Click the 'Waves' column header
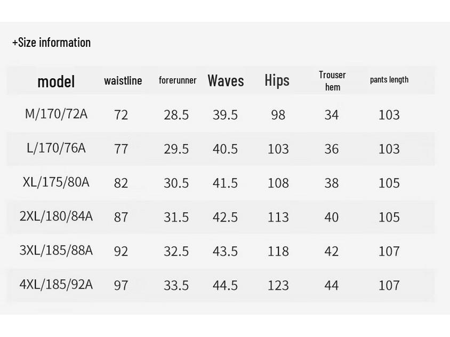 pyautogui.click(x=226, y=80)
